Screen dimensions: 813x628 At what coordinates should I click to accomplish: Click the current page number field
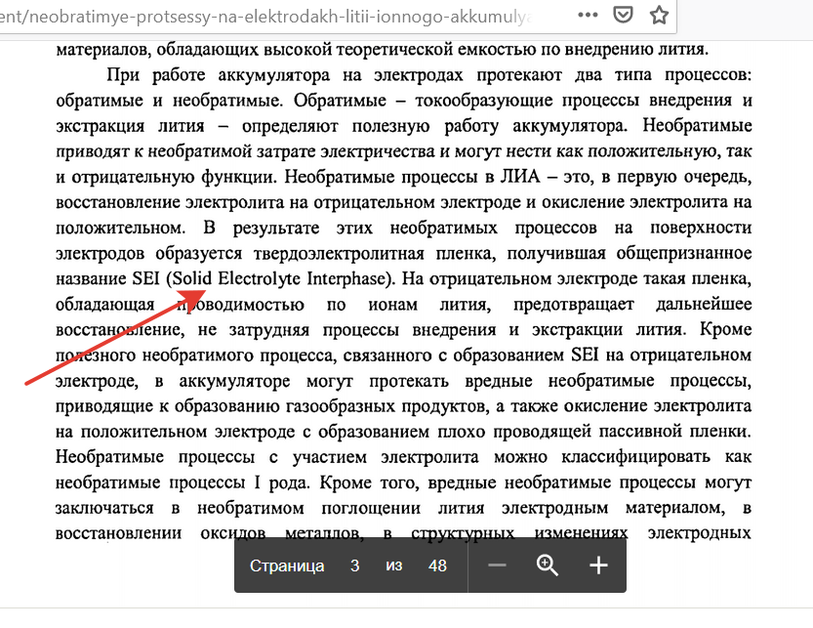(x=355, y=565)
